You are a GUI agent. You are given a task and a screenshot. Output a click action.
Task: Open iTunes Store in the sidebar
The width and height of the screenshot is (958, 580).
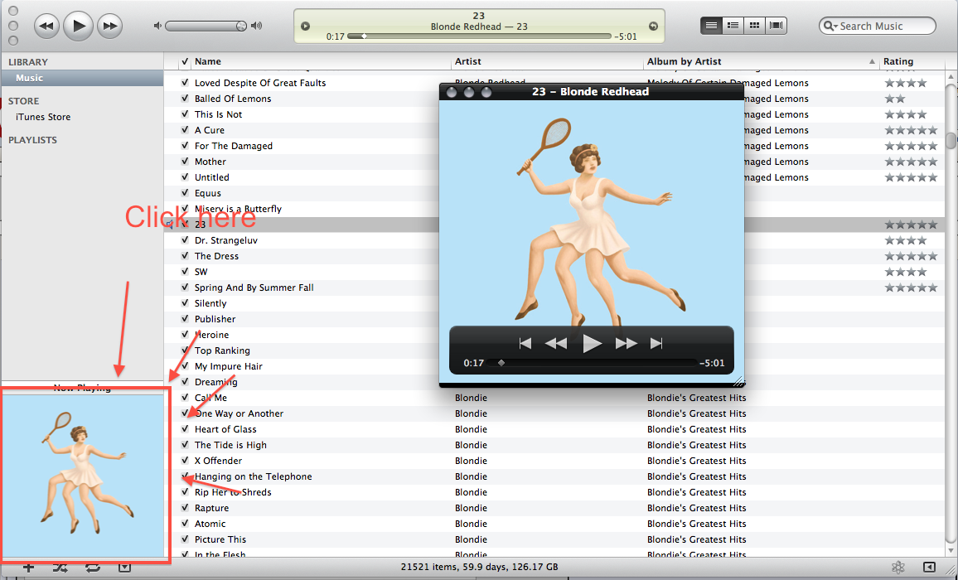(43, 117)
